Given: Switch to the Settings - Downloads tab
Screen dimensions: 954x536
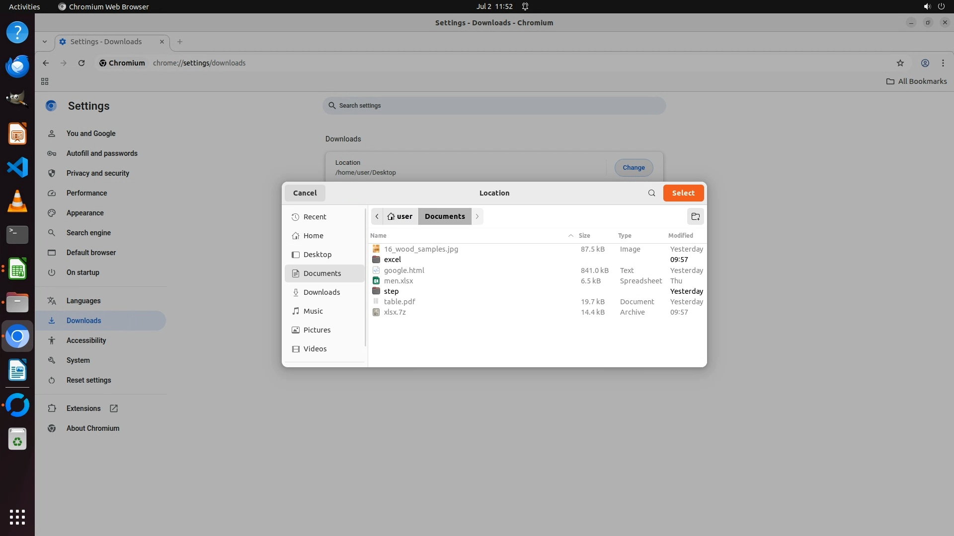Looking at the screenshot, I should [106, 42].
